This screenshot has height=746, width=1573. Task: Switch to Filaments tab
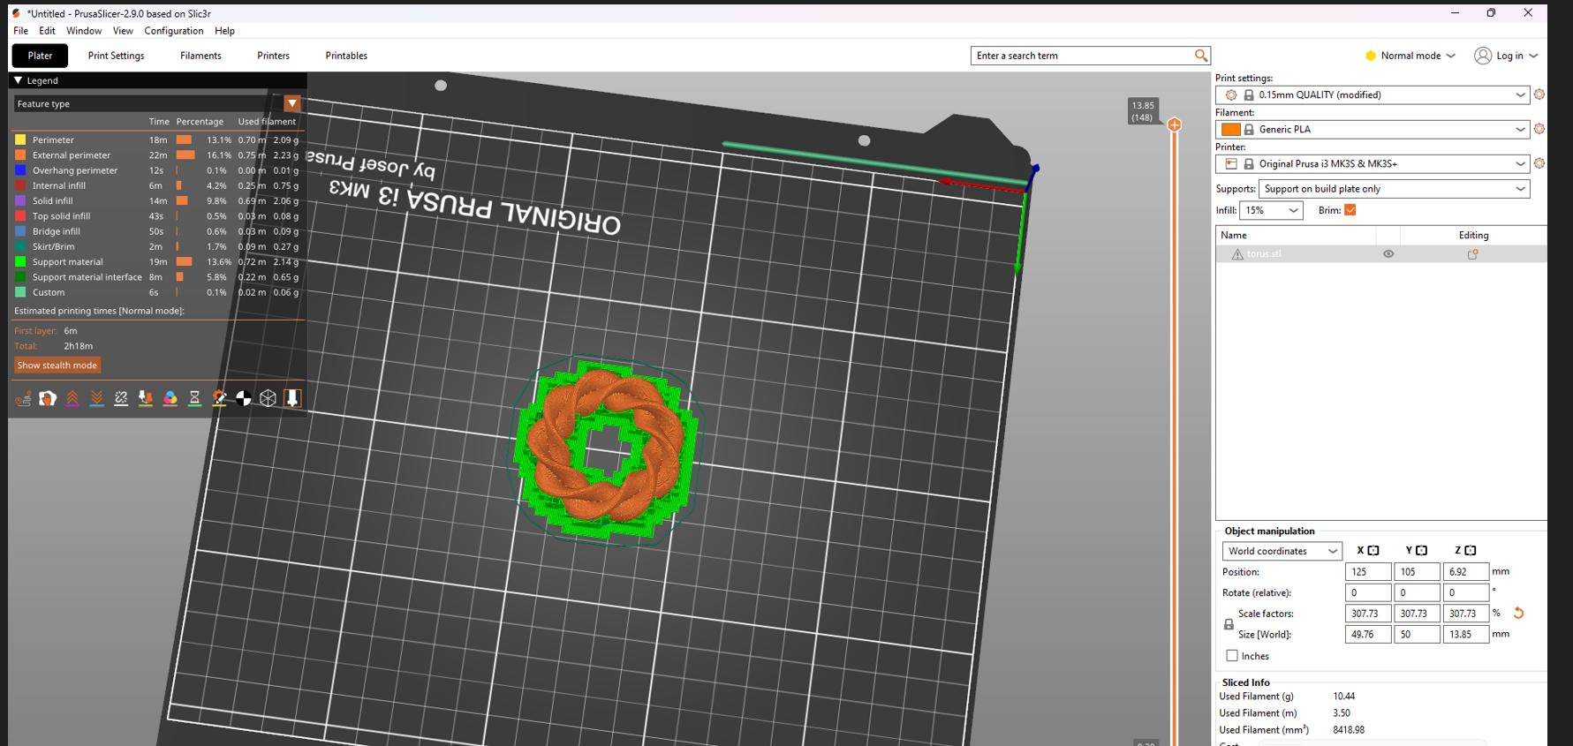pos(200,56)
